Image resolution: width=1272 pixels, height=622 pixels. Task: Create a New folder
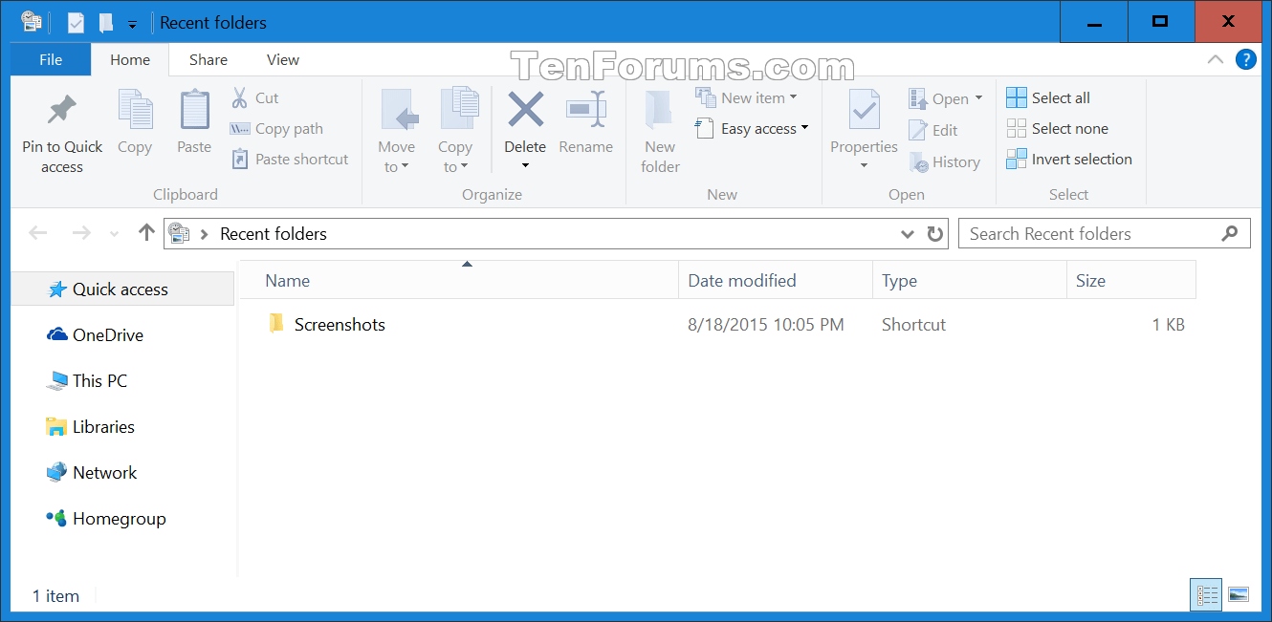tap(659, 129)
